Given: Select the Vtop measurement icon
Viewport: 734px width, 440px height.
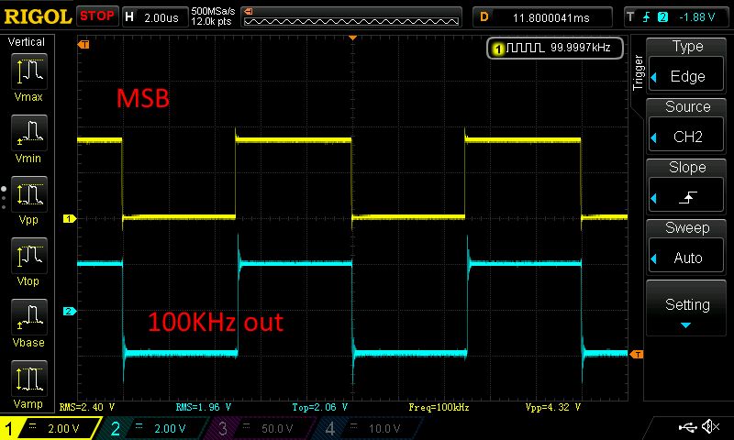Looking at the screenshot, I should pyautogui.click(x=29, y=256).
